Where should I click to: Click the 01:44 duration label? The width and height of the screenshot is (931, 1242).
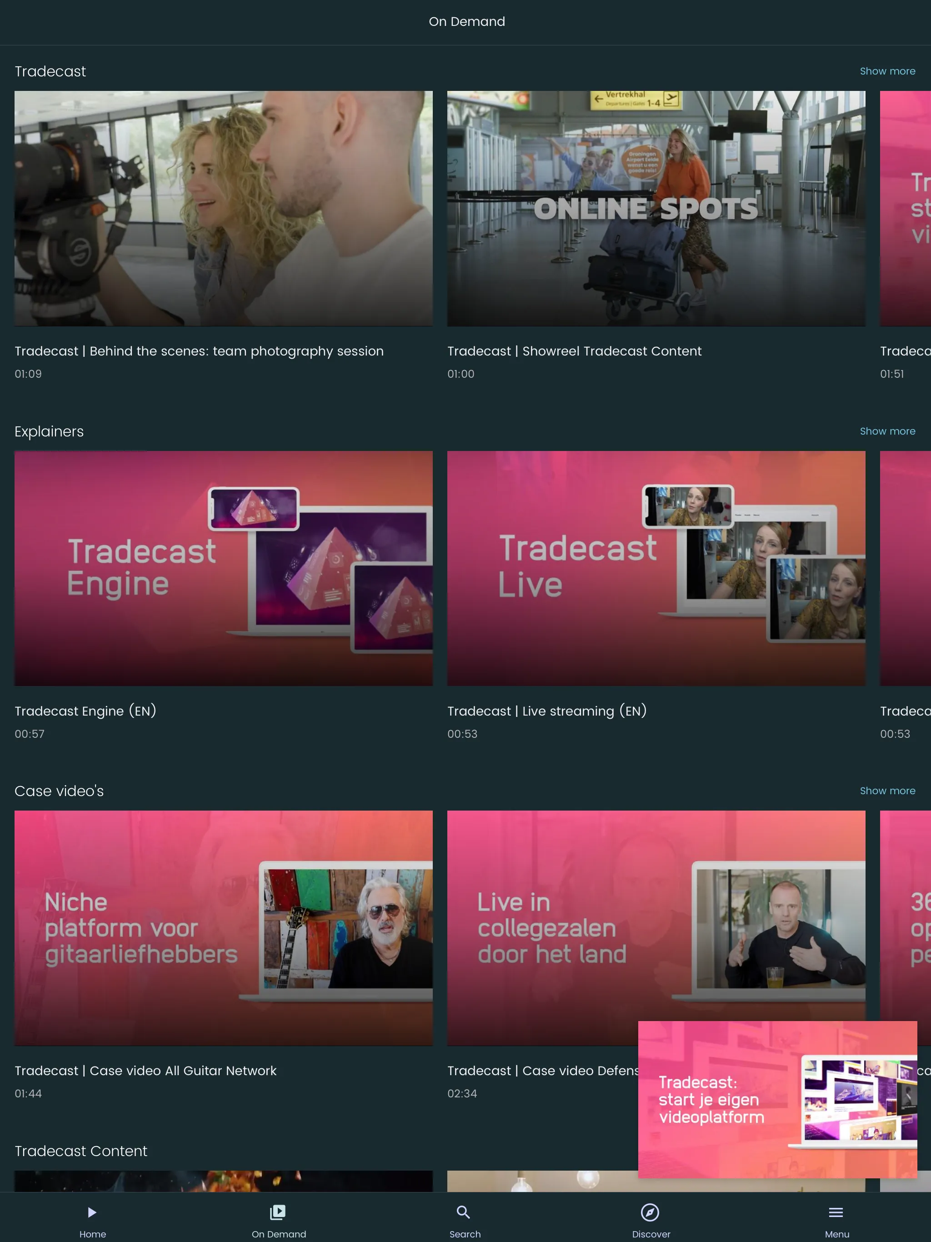[28, 1093]
